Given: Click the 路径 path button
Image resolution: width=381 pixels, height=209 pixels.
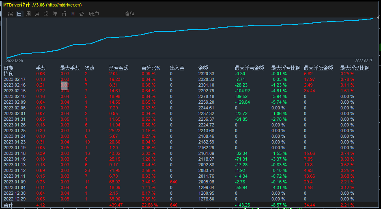Looking at the screenshot, I should (129, 14).
